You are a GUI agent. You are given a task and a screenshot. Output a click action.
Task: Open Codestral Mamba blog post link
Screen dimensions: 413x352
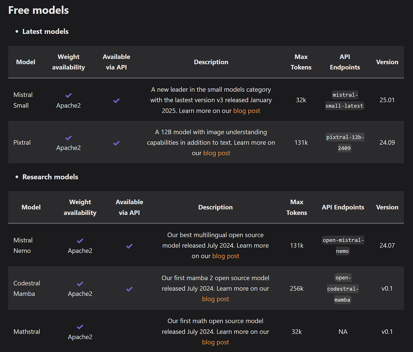coord(215,299)
